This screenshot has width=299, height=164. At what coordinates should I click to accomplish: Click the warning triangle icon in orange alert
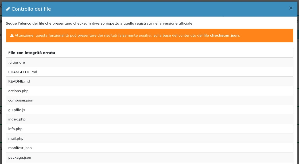point(12,36)
